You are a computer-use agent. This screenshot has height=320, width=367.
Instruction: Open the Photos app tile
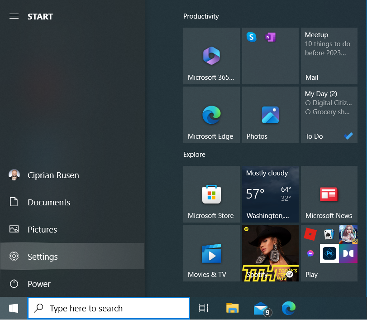pyautogui.click(x=270, y=115)
